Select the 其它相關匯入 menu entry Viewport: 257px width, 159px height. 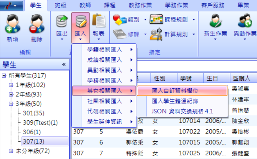click(104, 91)
